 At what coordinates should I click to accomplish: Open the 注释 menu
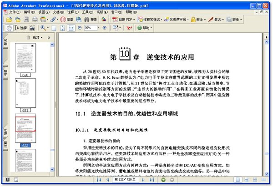[x=73, y=12]
